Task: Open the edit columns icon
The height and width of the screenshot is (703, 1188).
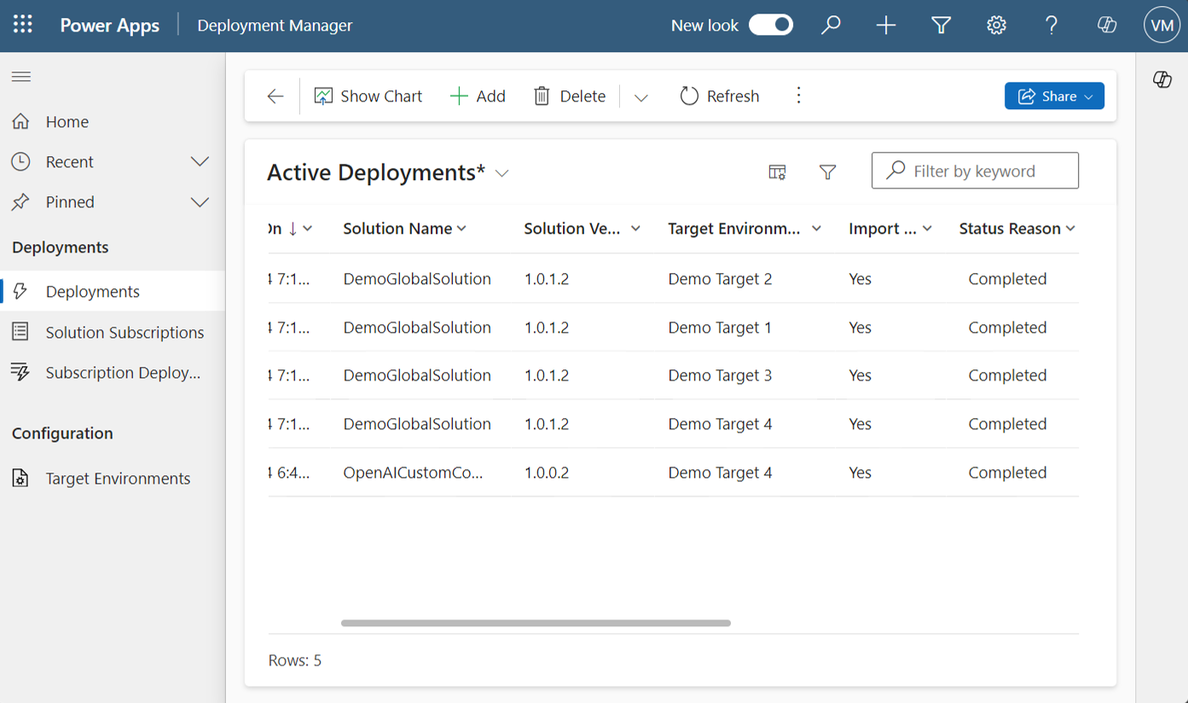Action: (x=777, y=172)
